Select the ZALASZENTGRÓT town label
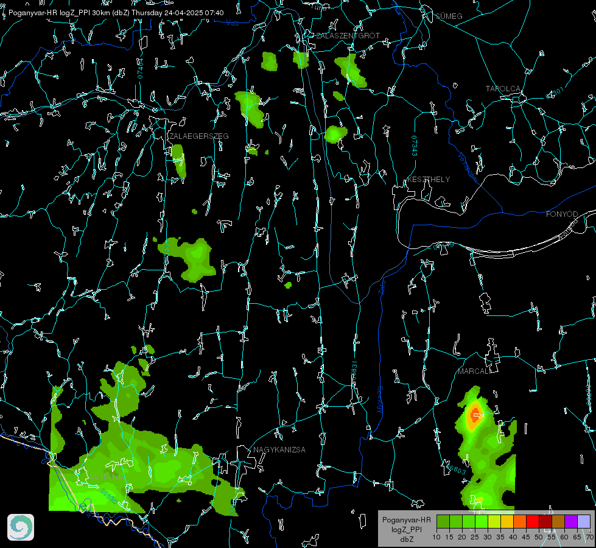 point(348,36)
